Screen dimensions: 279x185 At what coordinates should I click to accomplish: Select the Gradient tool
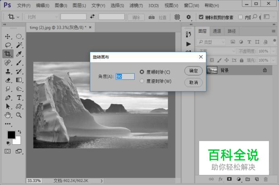point(19,80)
